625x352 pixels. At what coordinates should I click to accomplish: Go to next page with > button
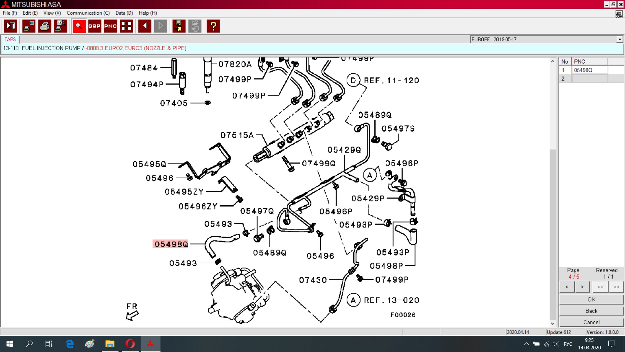point(582,287)
